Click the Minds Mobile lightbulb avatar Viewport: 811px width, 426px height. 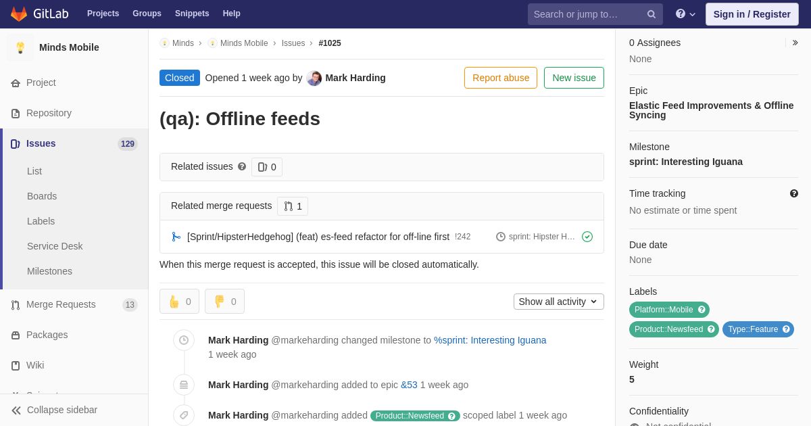click(x=20, y=47)
